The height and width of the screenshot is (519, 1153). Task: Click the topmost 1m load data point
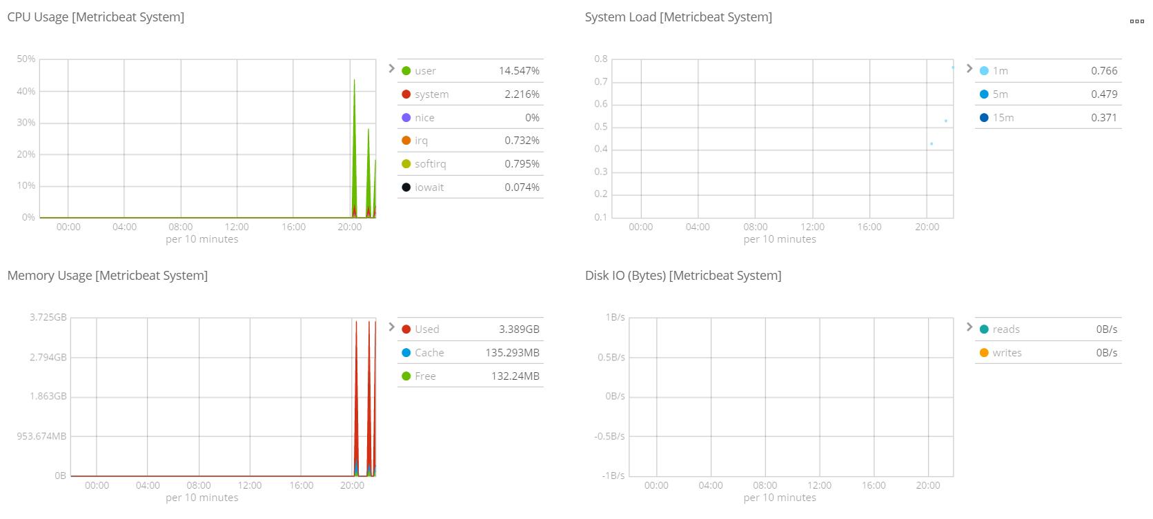point(953,68)
